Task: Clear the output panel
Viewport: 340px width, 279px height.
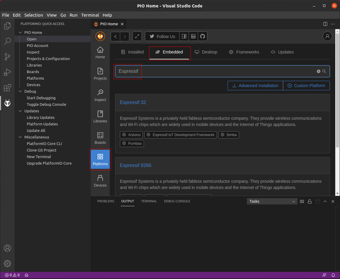Action: click(x=302, y=201)
